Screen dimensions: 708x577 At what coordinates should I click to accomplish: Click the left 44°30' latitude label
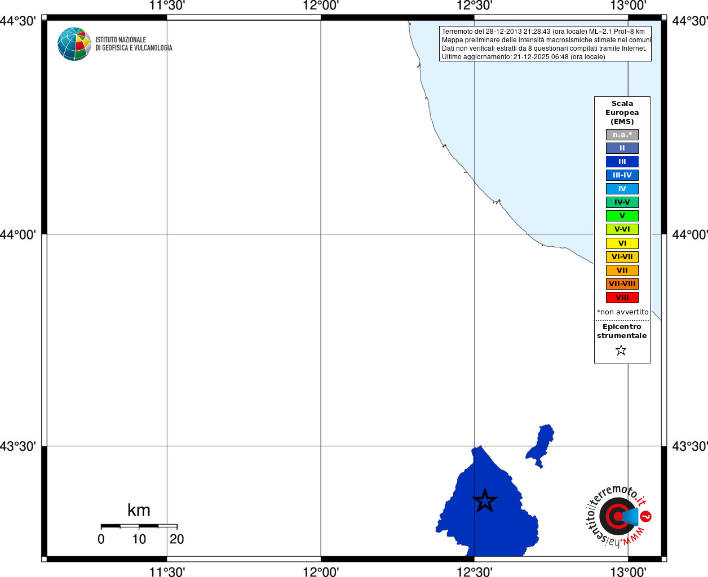coord(18,21)
